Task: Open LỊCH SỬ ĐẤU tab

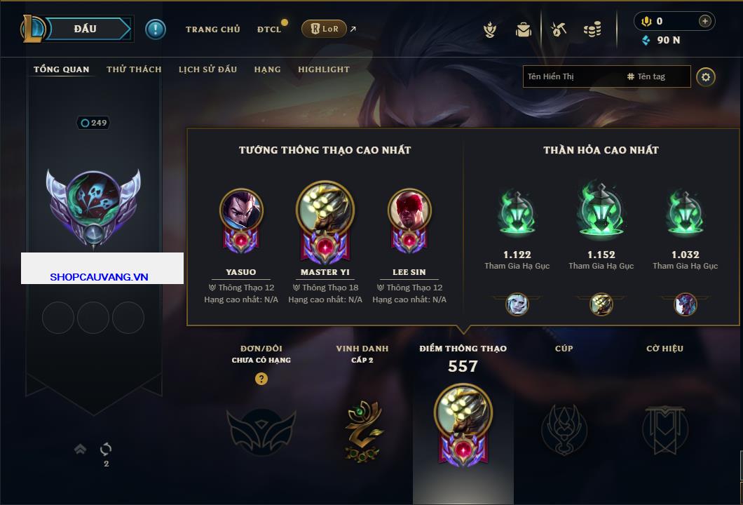Action: [207, 69]
